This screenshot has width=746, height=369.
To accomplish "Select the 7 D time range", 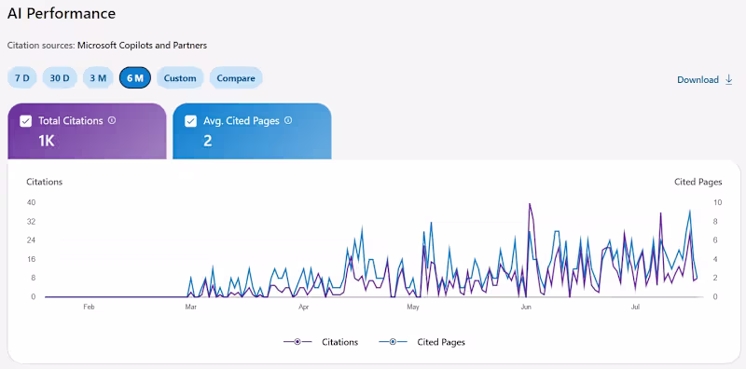I will pos(21,78).
